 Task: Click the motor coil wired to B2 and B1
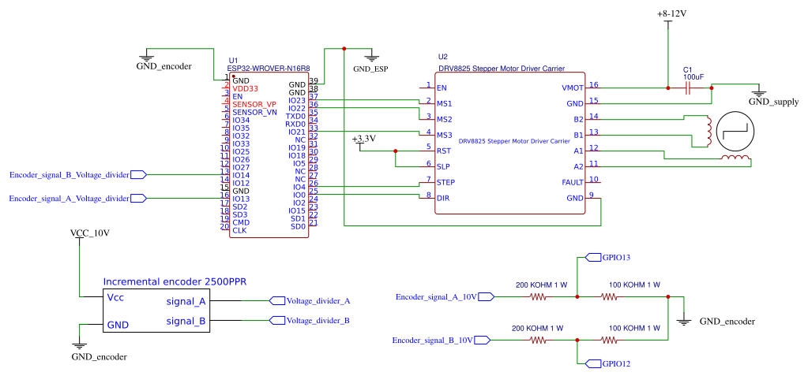pos(709,131)
